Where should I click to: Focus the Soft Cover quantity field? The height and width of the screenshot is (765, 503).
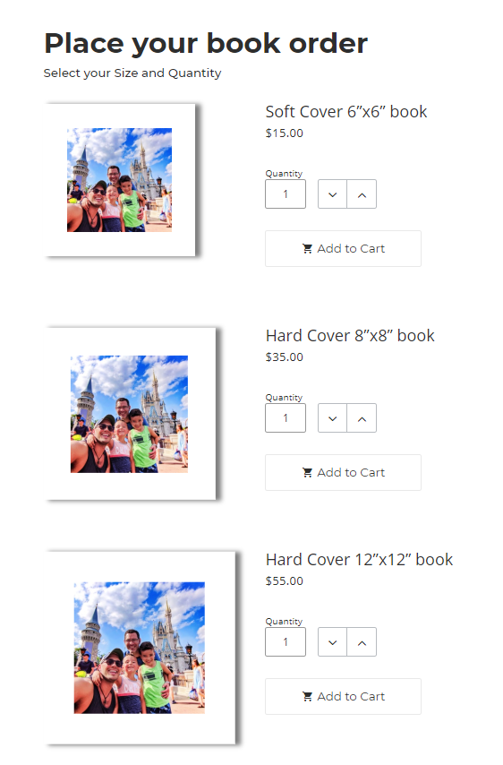click(x=286, y=194)
